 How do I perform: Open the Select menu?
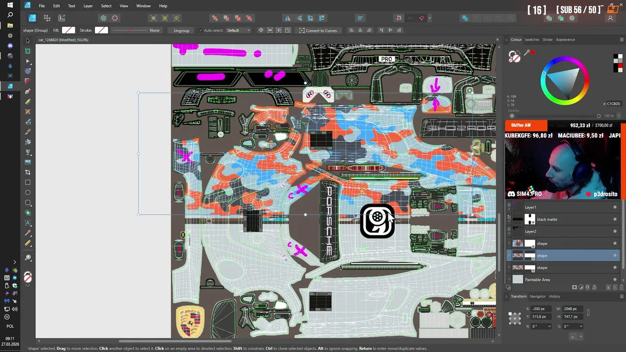pyautogui.click(x=106, y=6)
